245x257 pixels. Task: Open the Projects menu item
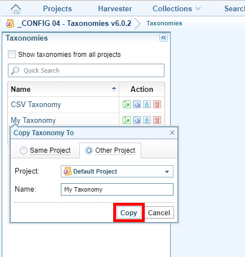(57, 9)
